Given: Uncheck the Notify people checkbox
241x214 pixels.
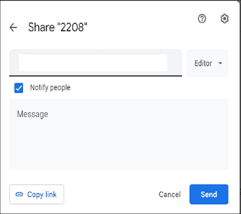Looking at the screenshot, I should click(18, 88).
